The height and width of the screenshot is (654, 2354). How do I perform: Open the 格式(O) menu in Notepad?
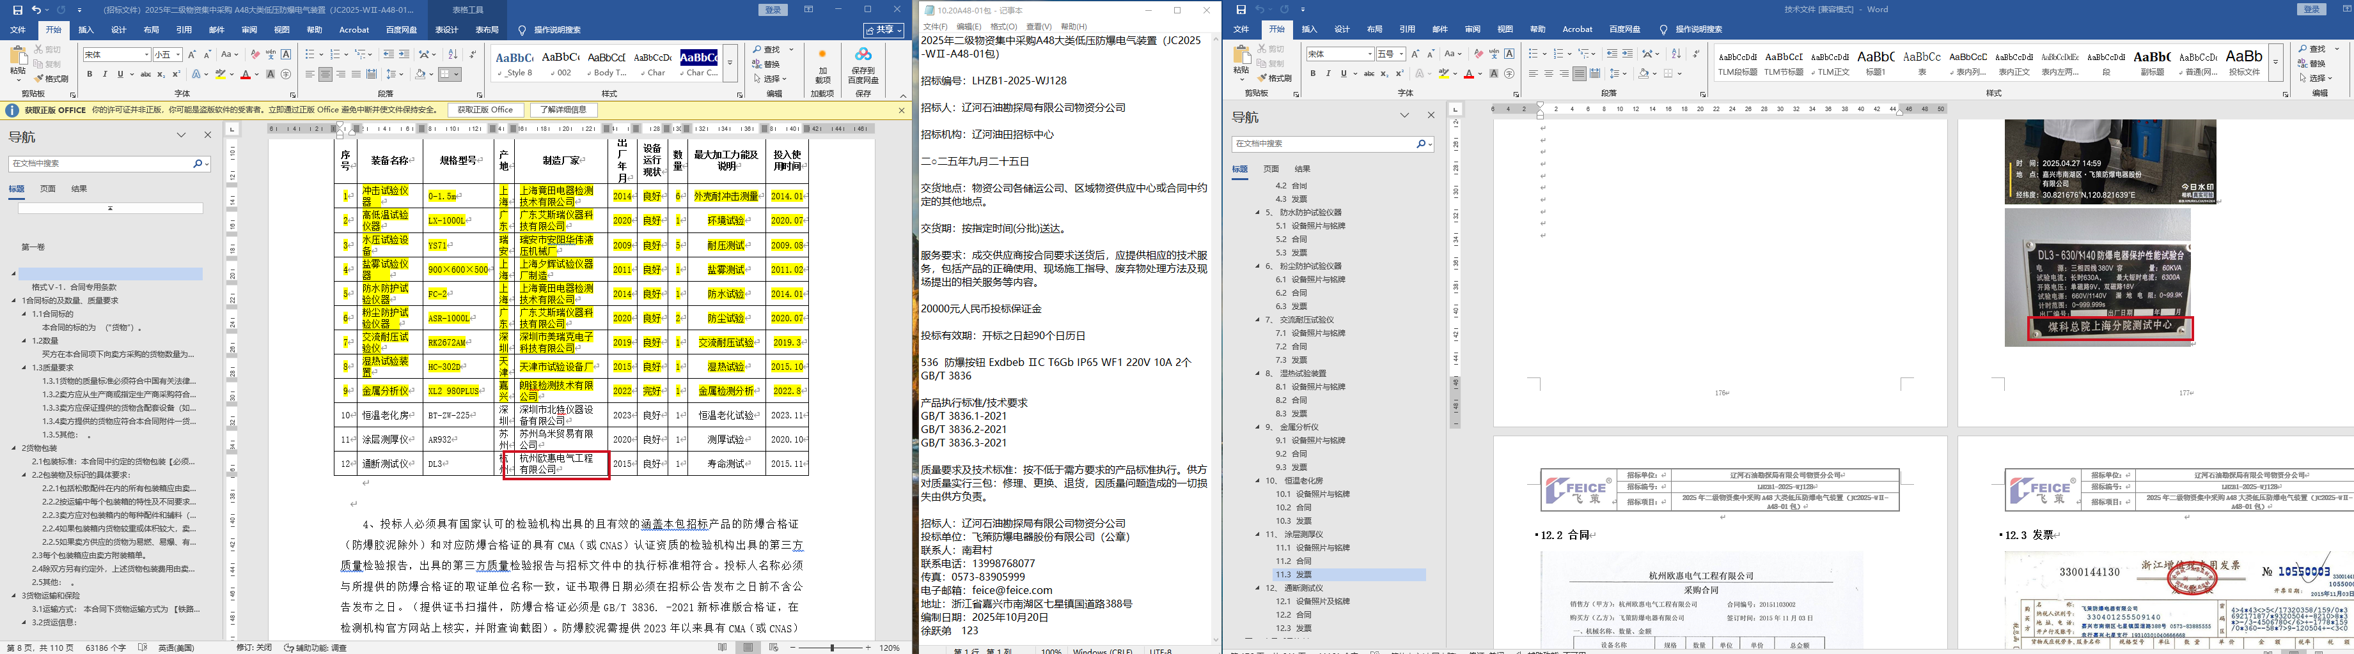1003,26
